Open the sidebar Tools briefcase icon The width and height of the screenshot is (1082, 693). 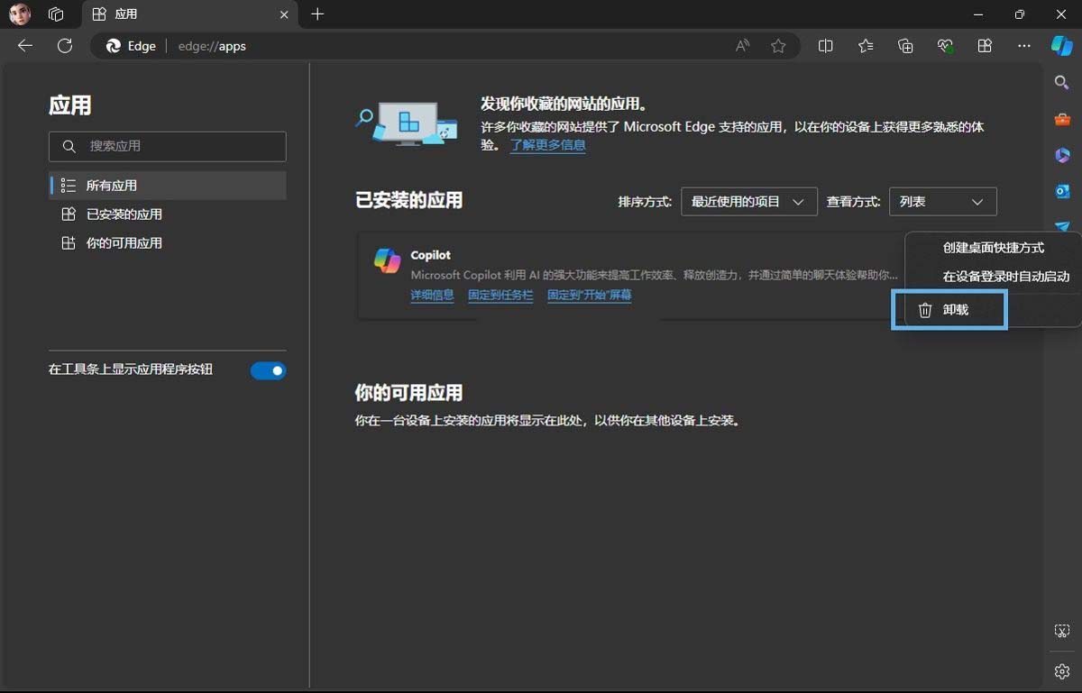(x=1062, y=119)
